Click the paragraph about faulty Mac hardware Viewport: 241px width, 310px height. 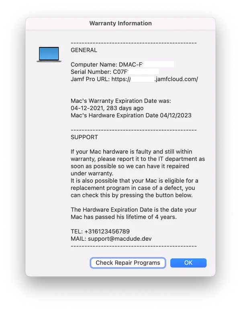pyautogui.click(x=138, y=162)
